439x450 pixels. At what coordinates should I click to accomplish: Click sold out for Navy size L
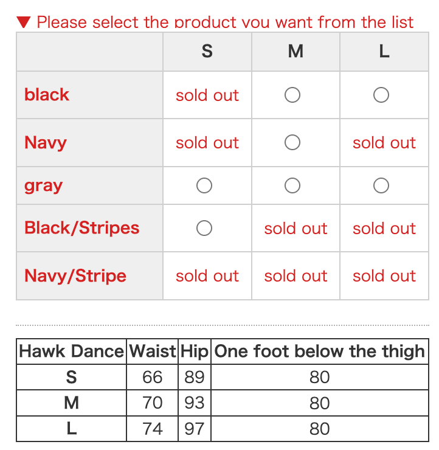click(384, 143)
